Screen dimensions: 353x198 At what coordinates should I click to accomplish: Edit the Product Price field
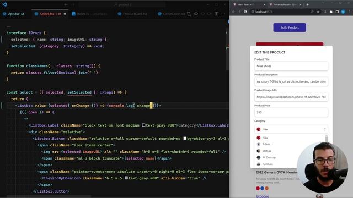(291, 112)
